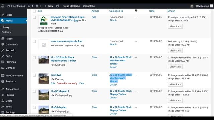Click the Comments icon in sidebar
The image size is (214, 120).
coord(3,44)
